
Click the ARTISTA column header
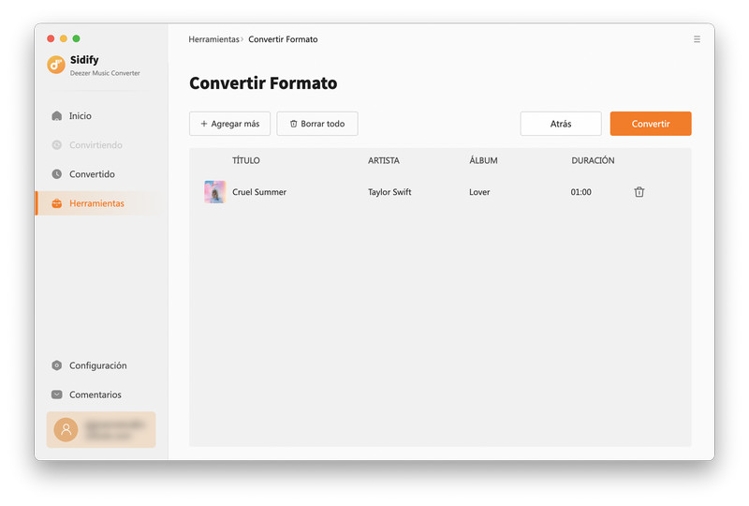click(x=384, y=160)
